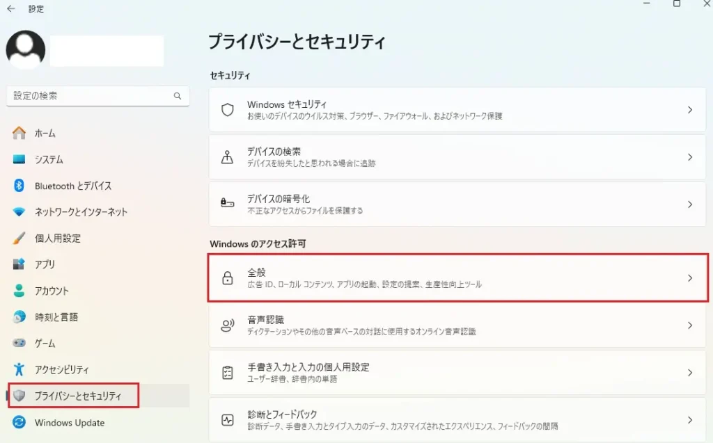The height and width of the screenshot is (443, 713).
Task: Open the 全般 title text
Action: [x=256, y=273]
